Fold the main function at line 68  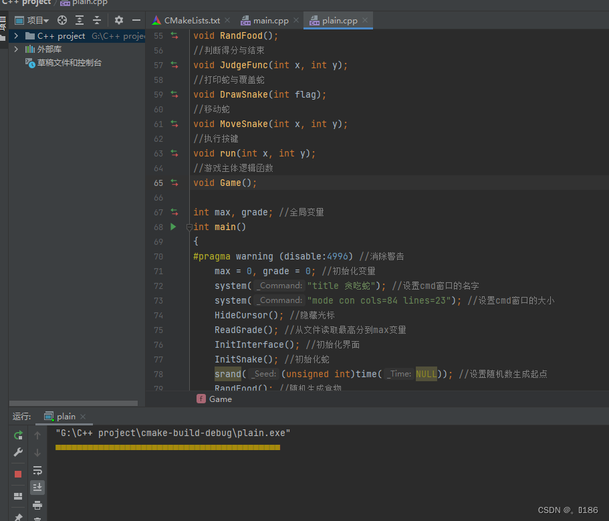click(189, 227)
